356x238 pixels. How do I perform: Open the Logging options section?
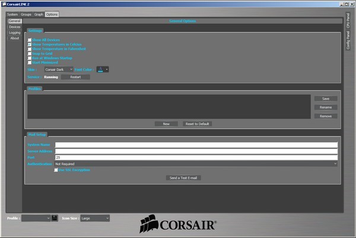coord(15,33)
